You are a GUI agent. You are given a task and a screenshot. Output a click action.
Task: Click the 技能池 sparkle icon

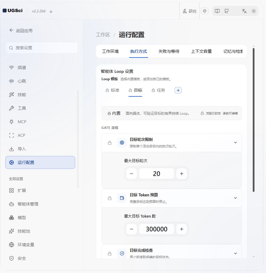[x=12, y=231]
